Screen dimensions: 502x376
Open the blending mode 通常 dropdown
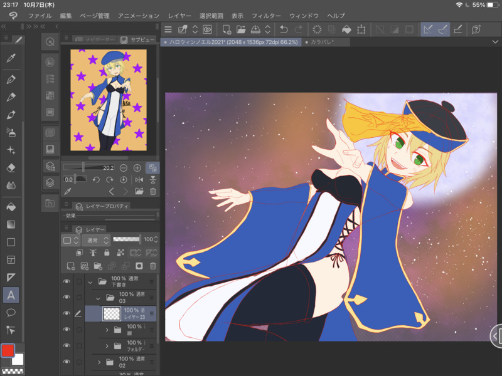click(95, 240)
